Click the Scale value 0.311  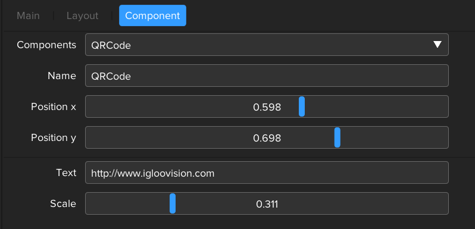[x=267, y=204]
